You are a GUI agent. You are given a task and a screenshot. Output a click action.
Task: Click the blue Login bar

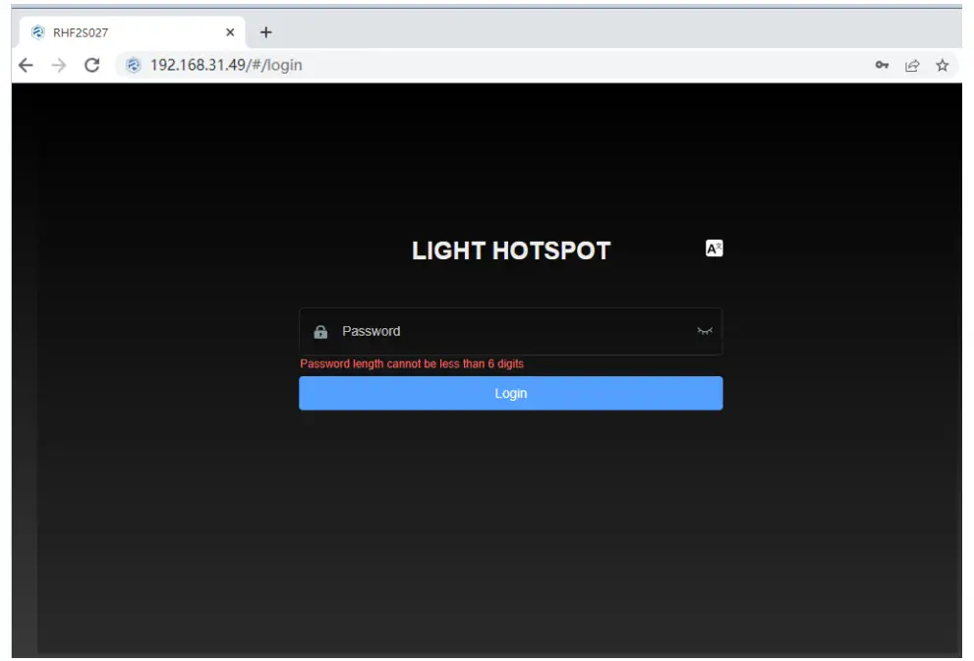pyautogui.click(x=510, y=393)
